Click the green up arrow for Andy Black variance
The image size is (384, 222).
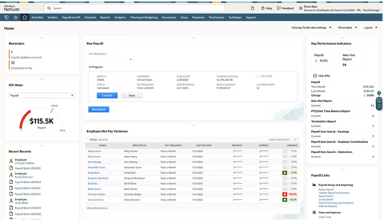coord(285,173)
